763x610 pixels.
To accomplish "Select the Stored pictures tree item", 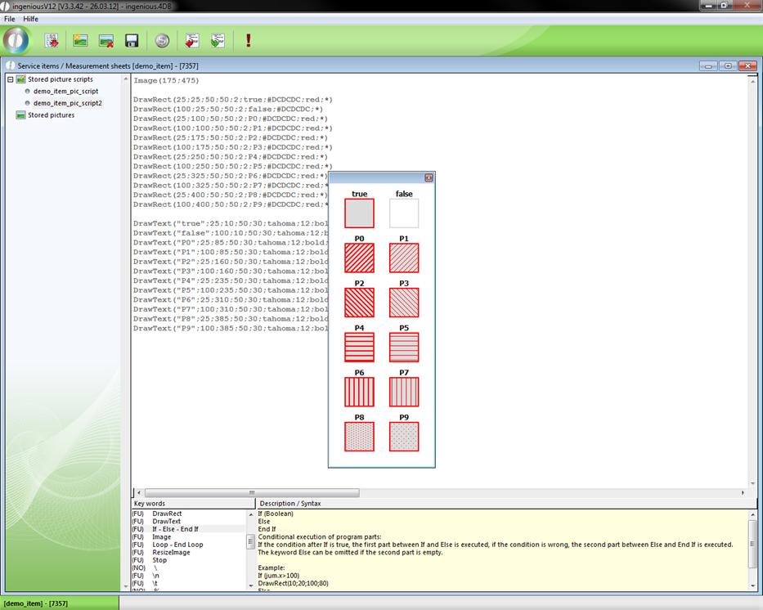I will (51, 115).
